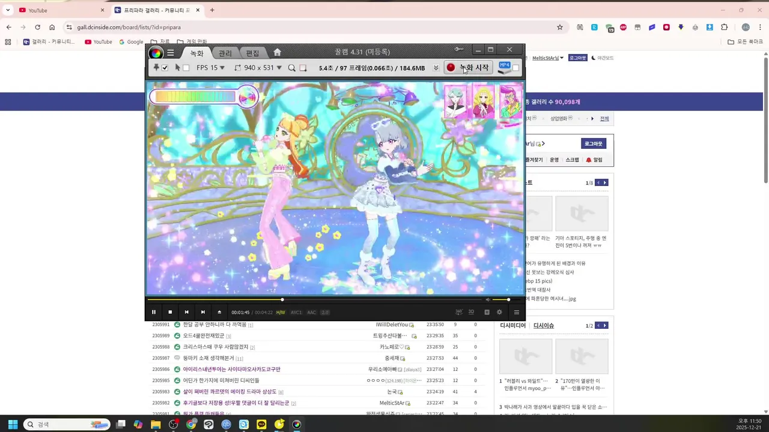Open the MelticStAr님 user dropdown
Screen dimensions: 769x432
548,58
